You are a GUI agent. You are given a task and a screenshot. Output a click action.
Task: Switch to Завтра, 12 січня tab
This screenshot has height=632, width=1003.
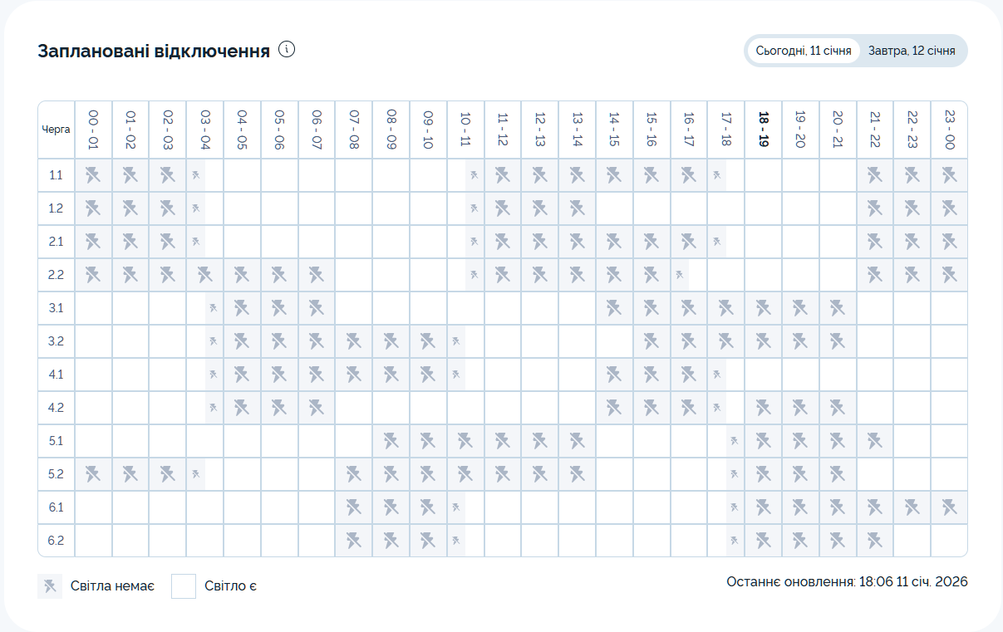[912, 51]
